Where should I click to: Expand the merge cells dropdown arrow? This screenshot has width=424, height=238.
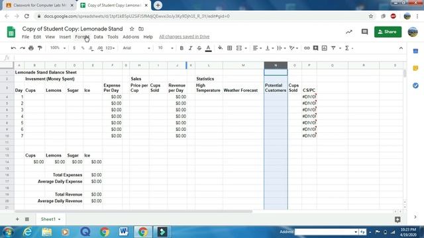click(246, 48)
